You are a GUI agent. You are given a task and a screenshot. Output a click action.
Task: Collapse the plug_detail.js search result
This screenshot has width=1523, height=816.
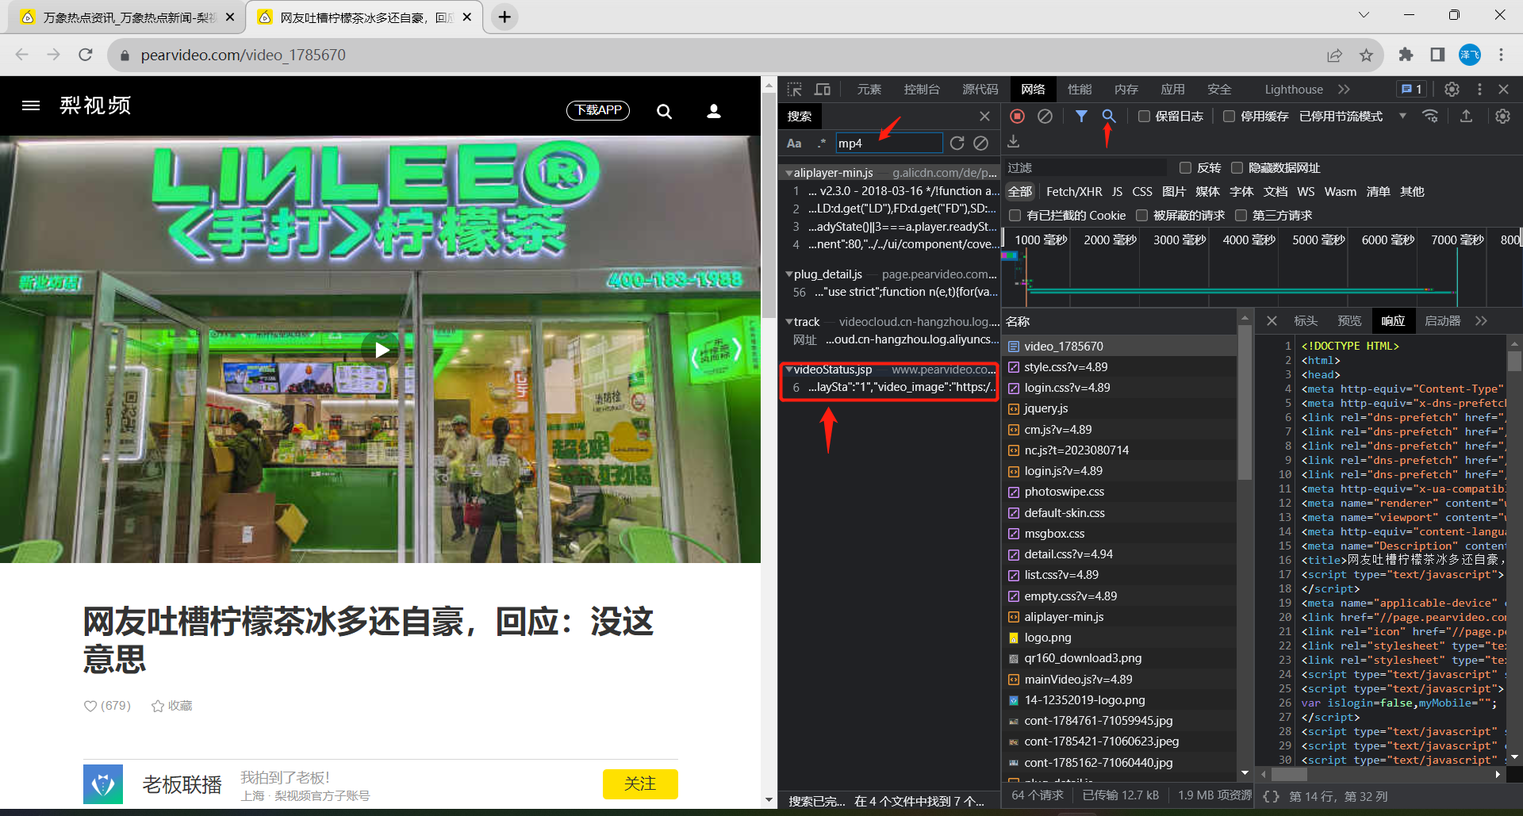788,274
